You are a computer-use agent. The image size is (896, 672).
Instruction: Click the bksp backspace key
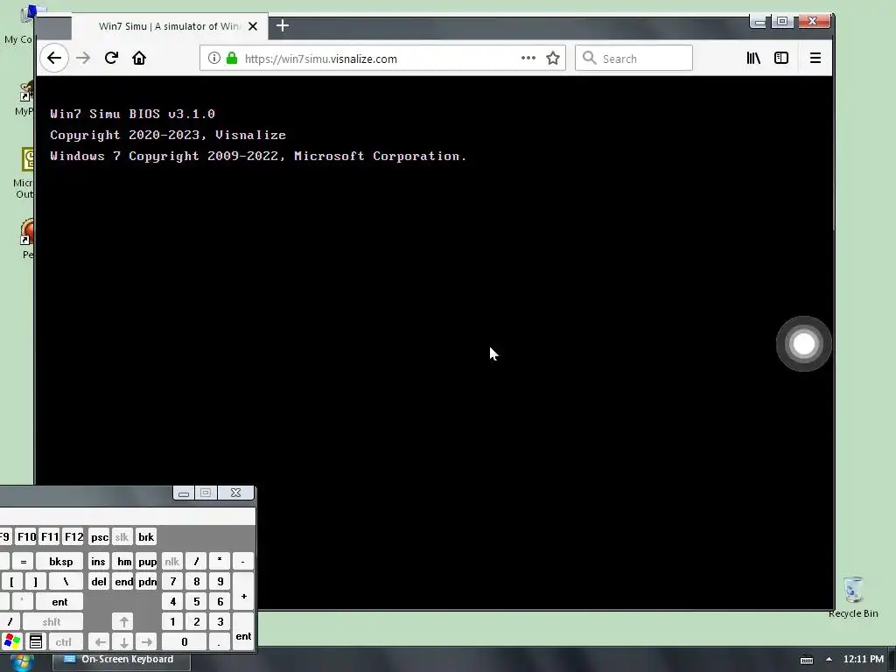pyautogui.click(x=60, y=561)
